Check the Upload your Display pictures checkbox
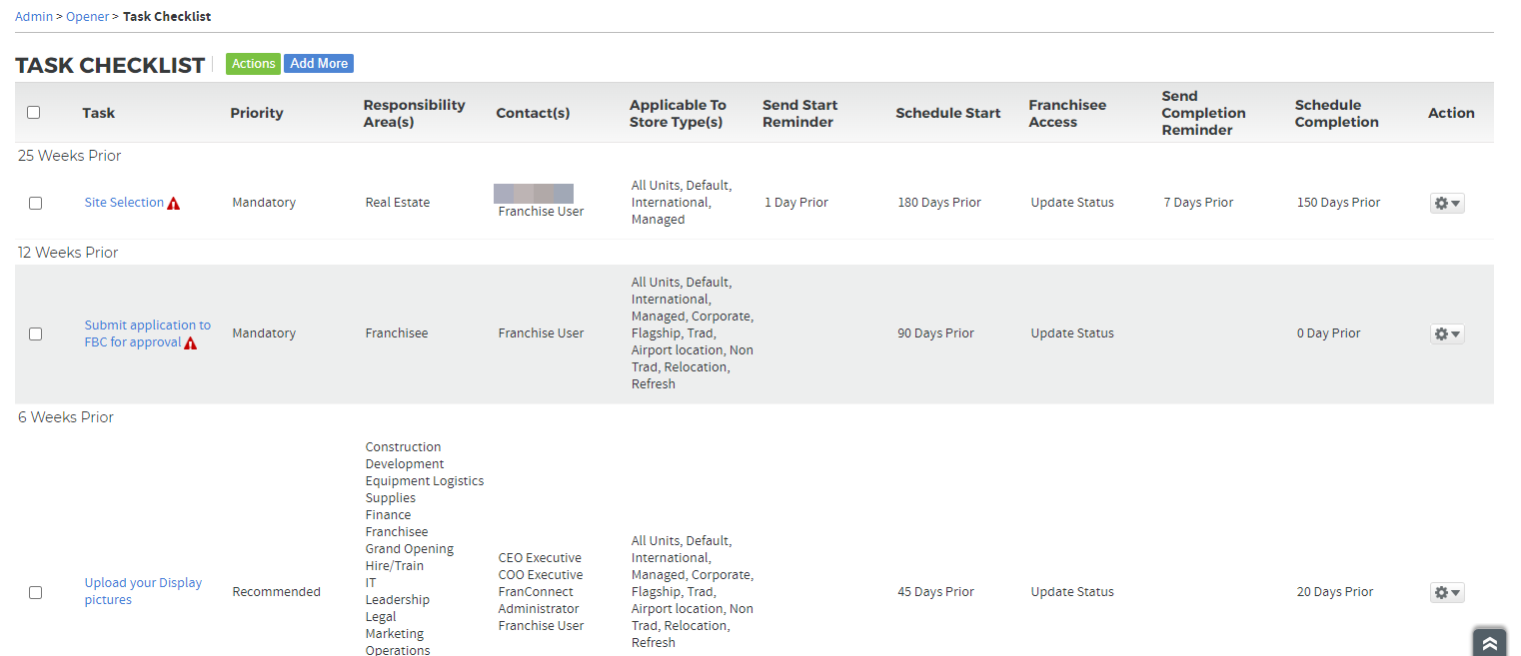Image resolution: width=1521 pixels, height=656 pixels. coord(35,592)
